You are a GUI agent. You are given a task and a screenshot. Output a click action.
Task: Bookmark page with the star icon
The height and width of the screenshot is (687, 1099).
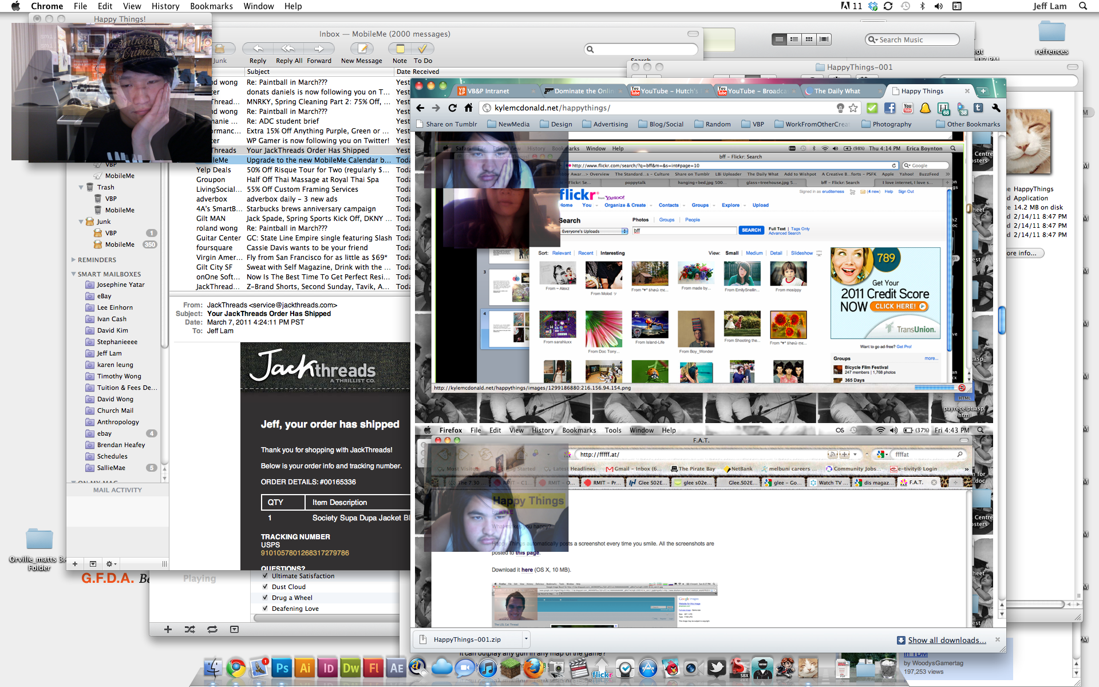point(853,108)
